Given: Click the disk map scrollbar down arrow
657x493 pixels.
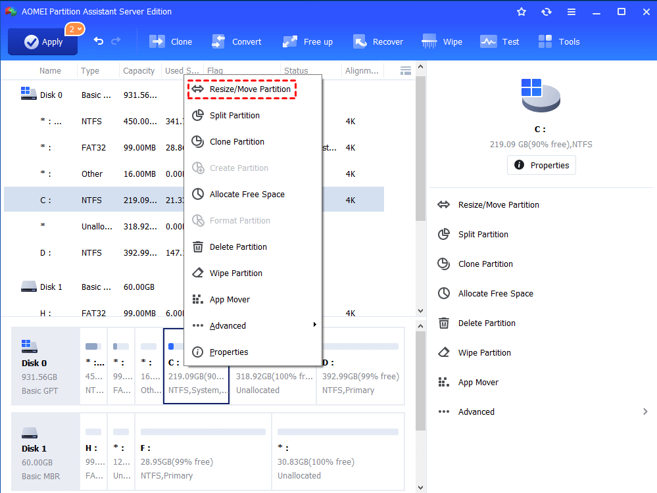Looking at the screenshot, I should click(x=421, y=488).
